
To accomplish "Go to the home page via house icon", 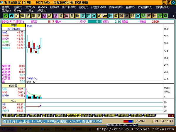I will click(x=11, y=16).
